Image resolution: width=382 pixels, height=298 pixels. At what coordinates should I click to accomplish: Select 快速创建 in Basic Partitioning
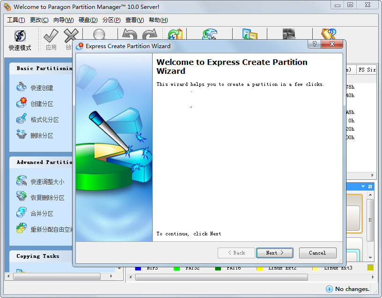point(42,88)
